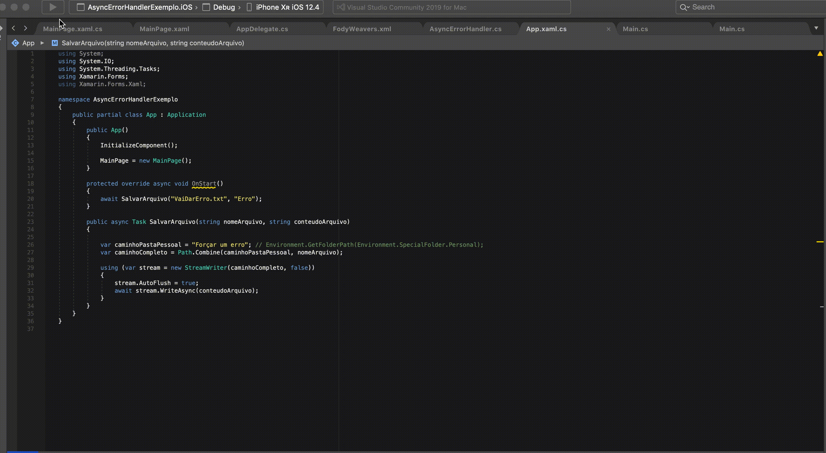Viewport: 826px width, 453px height.
Task: Click the project icon before AsyncErrorHandlerExemplo.iOS
Action: (81, 7)
